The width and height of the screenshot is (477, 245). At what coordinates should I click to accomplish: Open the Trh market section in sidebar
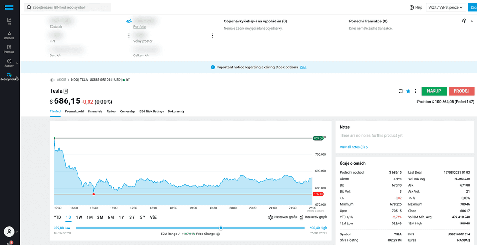(x=9, y=21)
